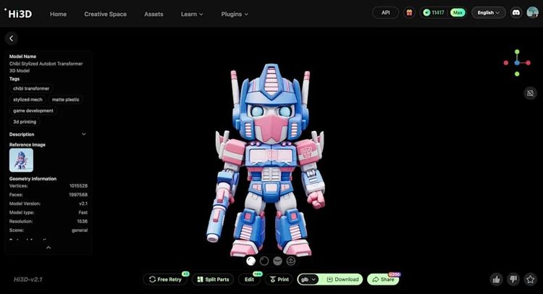Download the model
Image resolution: width=543 pixels, height=294 pixels.
click(342, 279)
